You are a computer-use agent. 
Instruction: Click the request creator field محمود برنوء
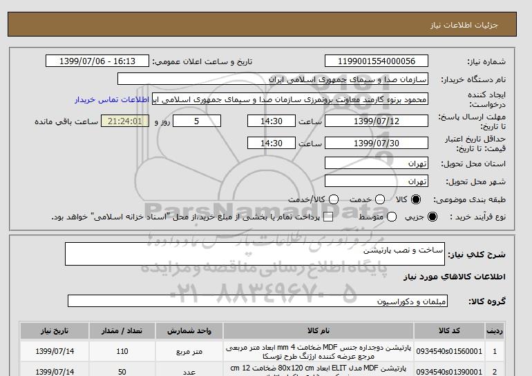click(290, 99)
